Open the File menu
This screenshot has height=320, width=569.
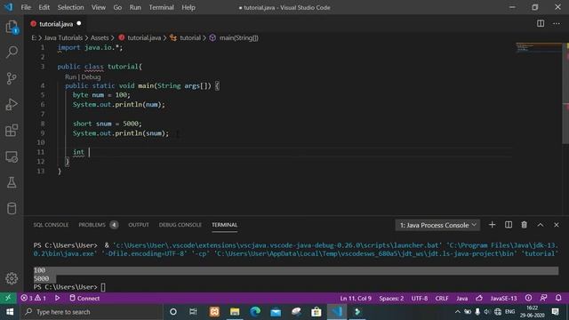pyautogui.click(x=26, y=7)
